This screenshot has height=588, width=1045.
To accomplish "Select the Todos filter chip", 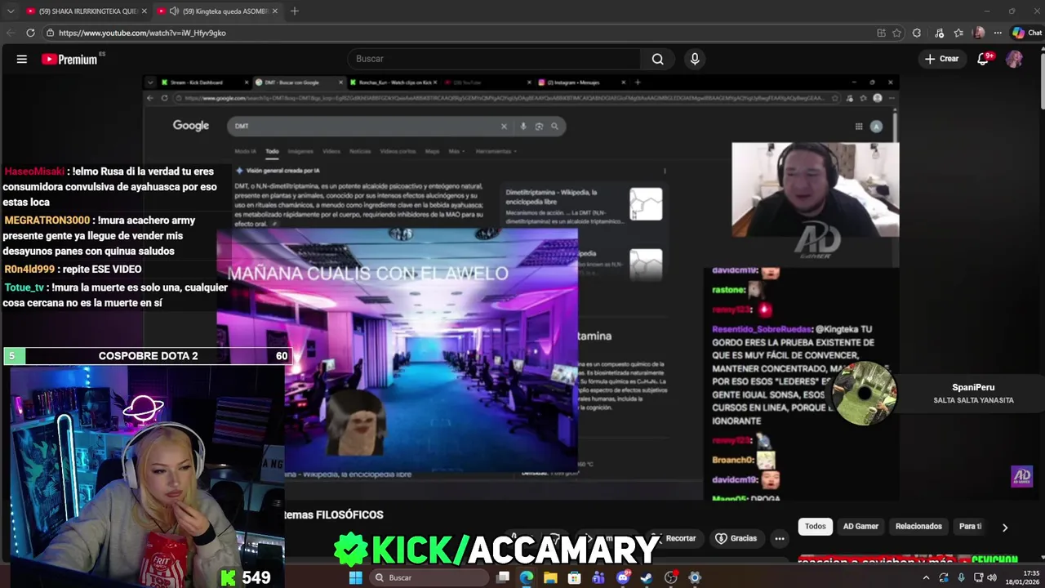I will point(816,527).
